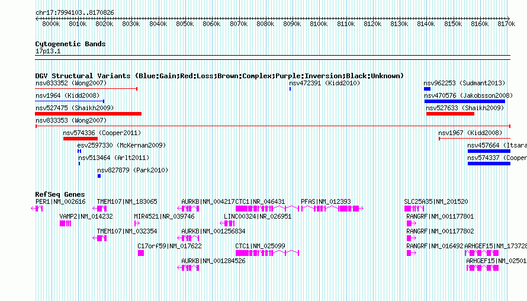Click the DGV Structural Variants track title
The height and width of the screenshot is (301, 527).
tap(220, 76)
